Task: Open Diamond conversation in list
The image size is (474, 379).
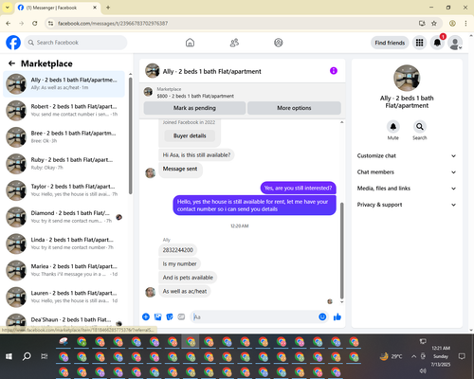Action: (x=64, y=217)
